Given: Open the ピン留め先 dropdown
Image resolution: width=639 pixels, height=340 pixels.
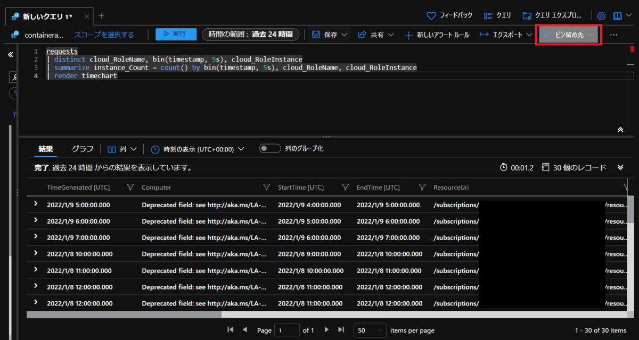Looking at the screenshot, I should tap(568, 35).
